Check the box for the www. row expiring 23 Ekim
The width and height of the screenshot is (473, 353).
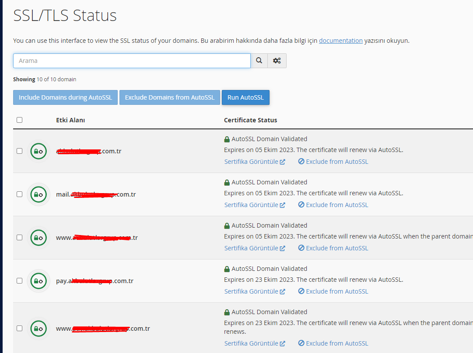[x=20, y=328]
